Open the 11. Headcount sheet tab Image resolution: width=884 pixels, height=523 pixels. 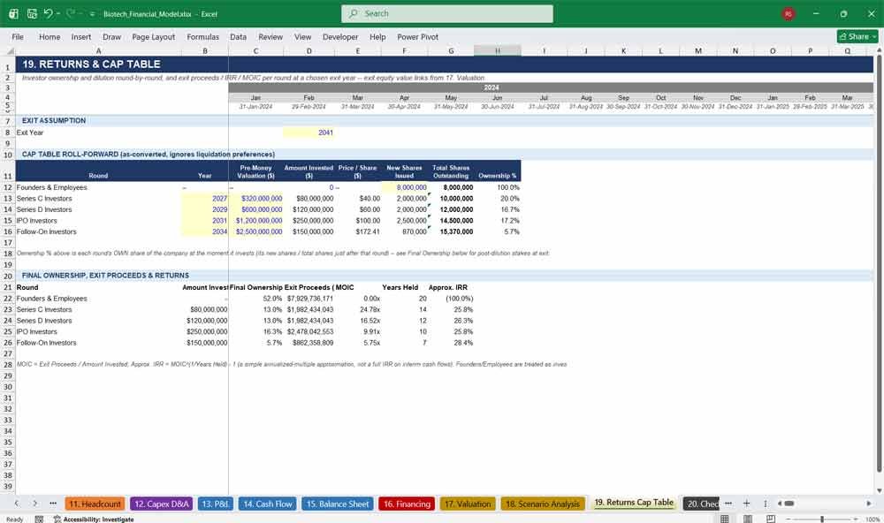pos(95,504)
